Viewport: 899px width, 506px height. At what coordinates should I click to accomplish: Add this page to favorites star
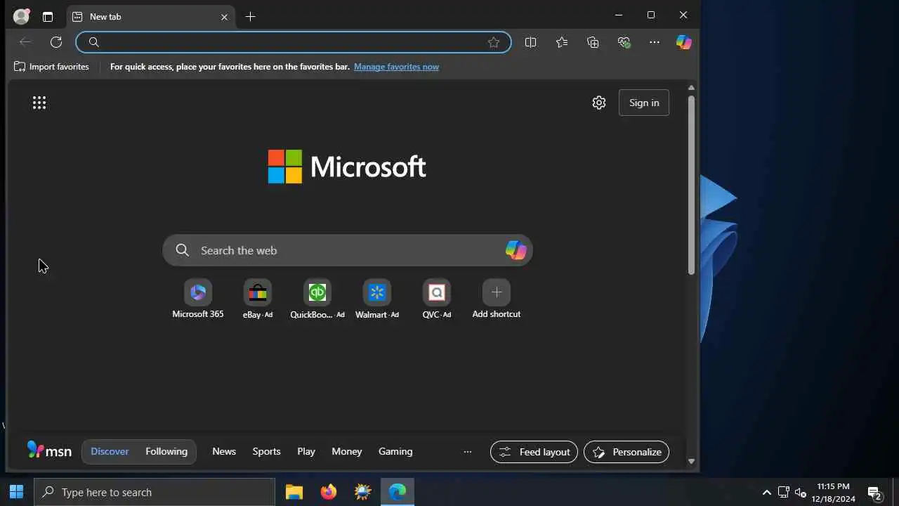494,42
